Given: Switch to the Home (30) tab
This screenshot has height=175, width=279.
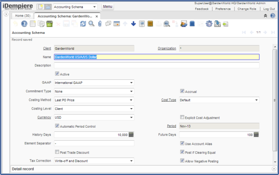Looking at the screenshot, I should click(x=23, y=16).
